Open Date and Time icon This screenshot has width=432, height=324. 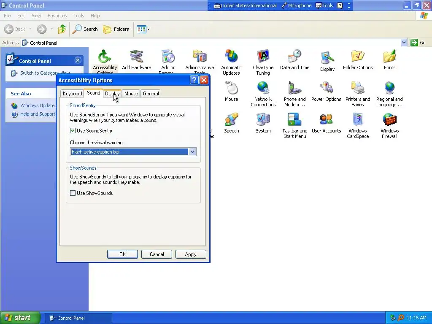(294, 60)
